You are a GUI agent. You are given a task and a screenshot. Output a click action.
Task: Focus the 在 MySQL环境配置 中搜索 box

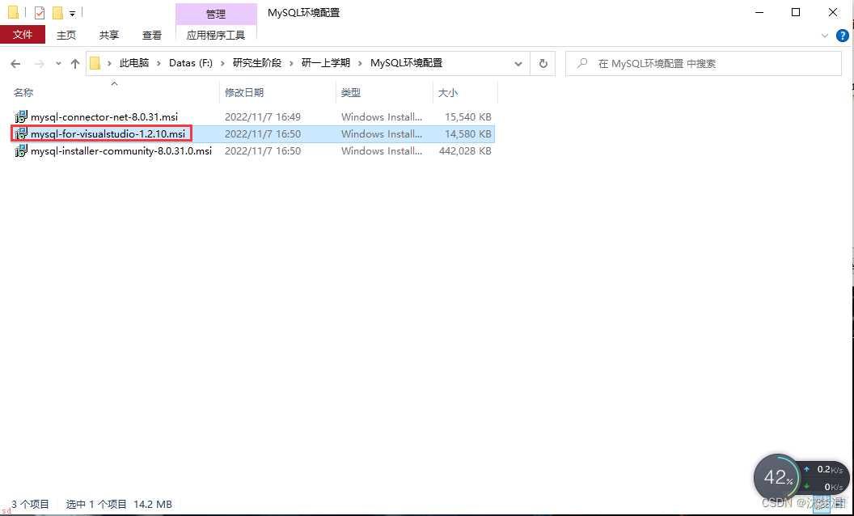(x=703, y=64)
